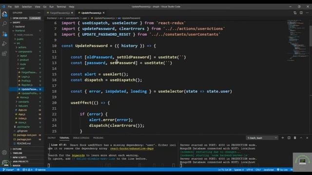This screenshot has height=175, width=312.
Task: Close the UpdatePassword.js tab
Action: pos(104,13)
